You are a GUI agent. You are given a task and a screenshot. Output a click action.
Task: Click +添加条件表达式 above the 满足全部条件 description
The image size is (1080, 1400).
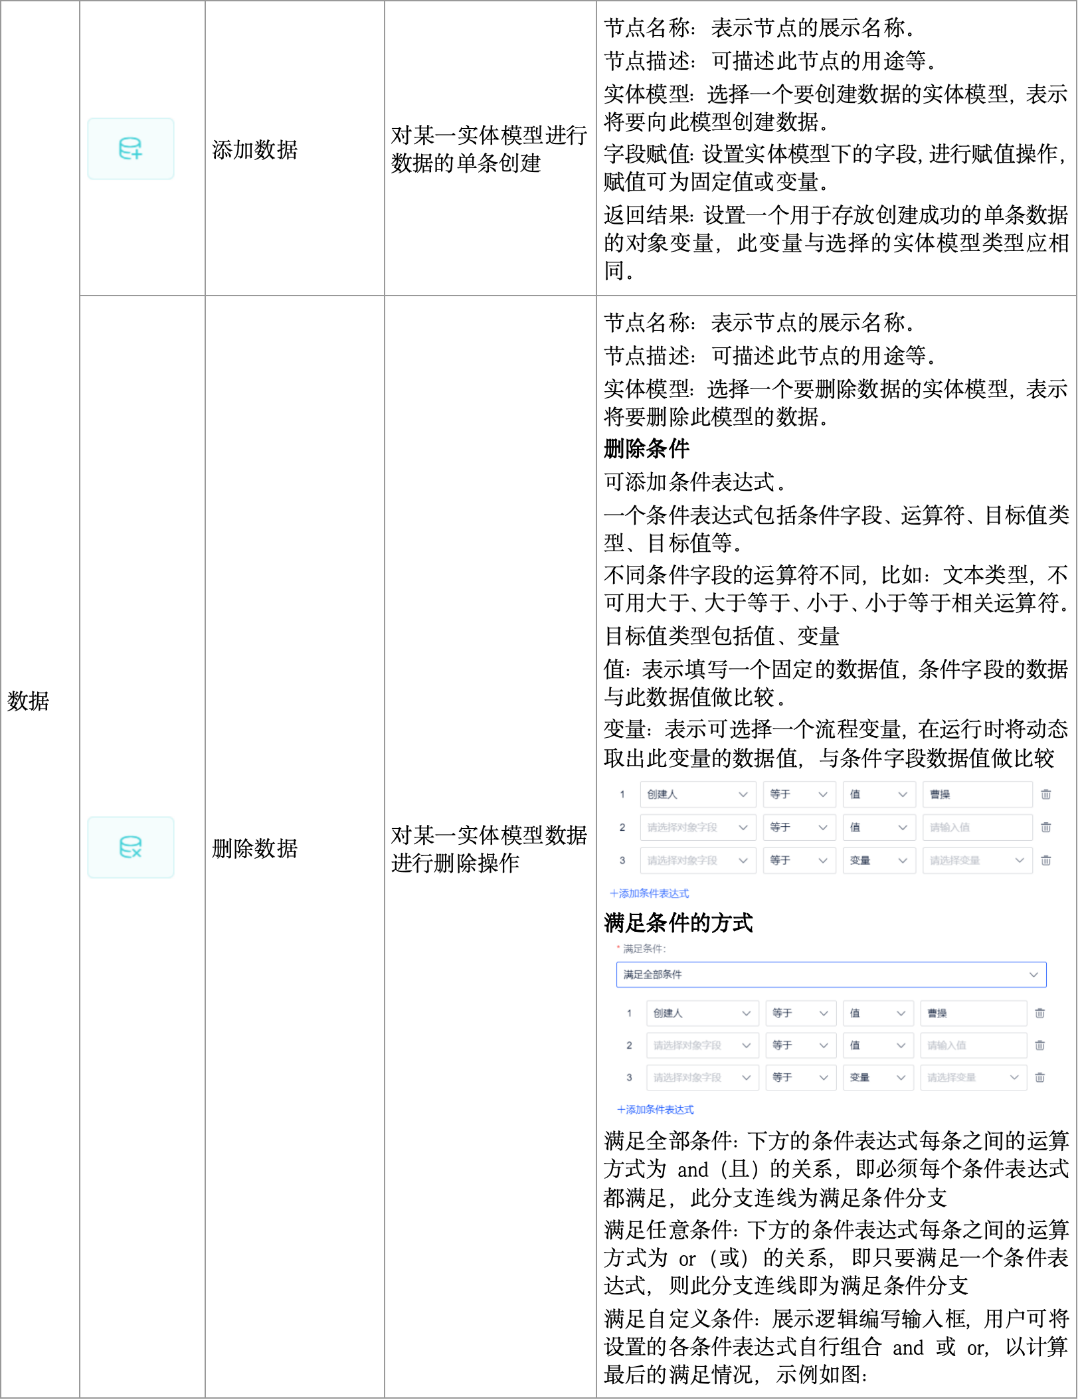tap(655, 1109)
